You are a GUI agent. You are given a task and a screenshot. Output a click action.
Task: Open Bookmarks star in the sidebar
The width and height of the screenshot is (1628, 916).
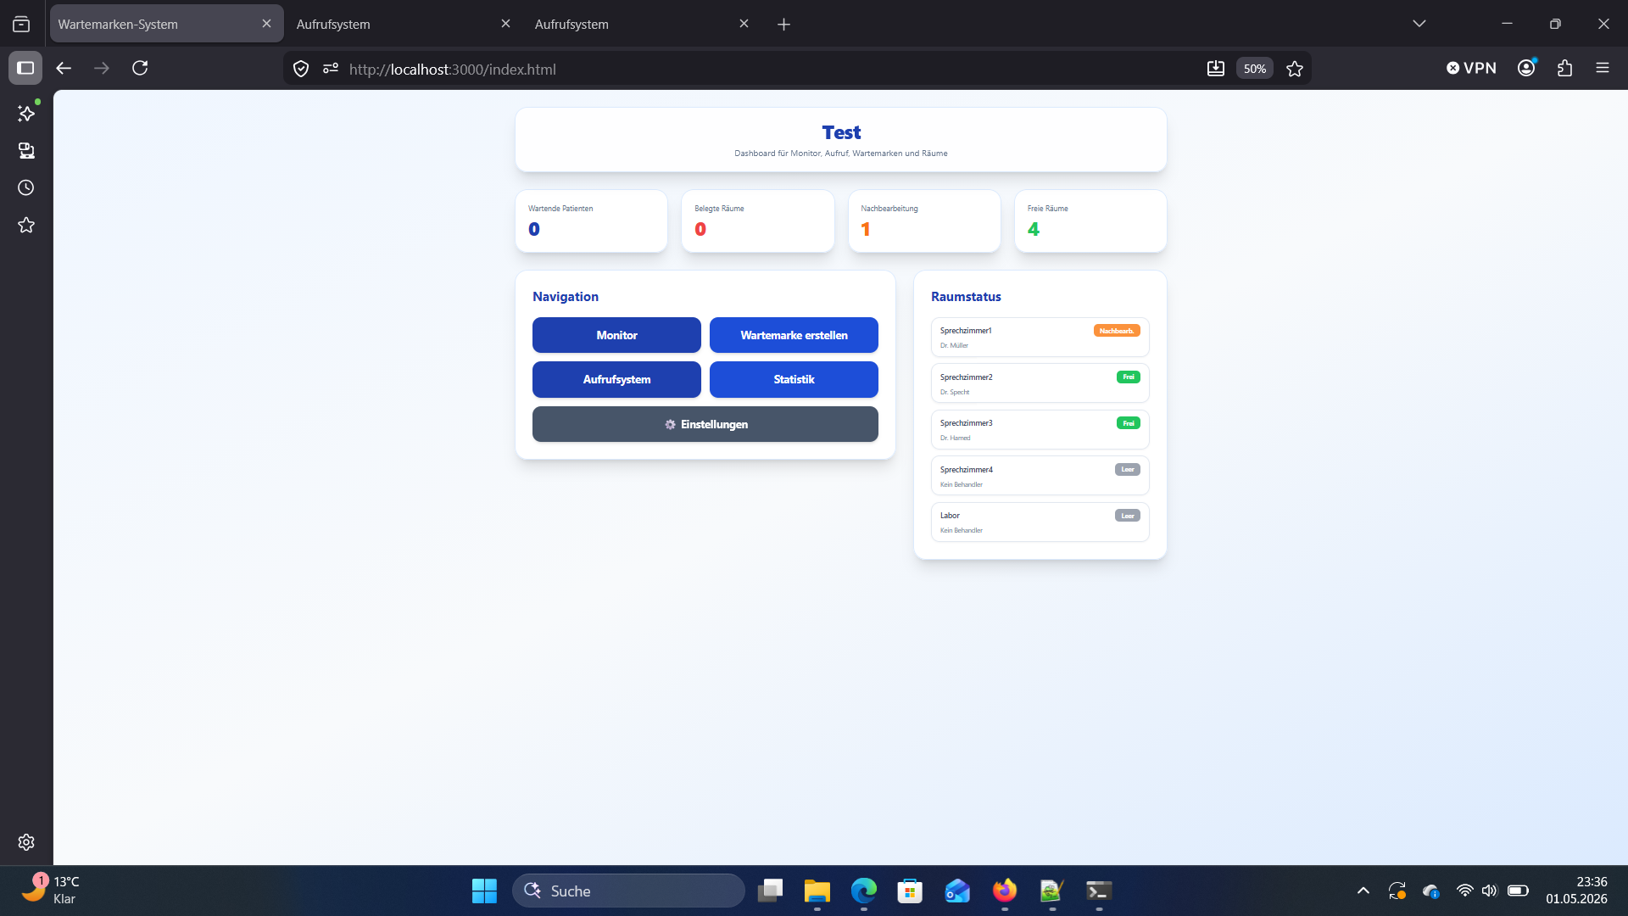pos(26,225)
